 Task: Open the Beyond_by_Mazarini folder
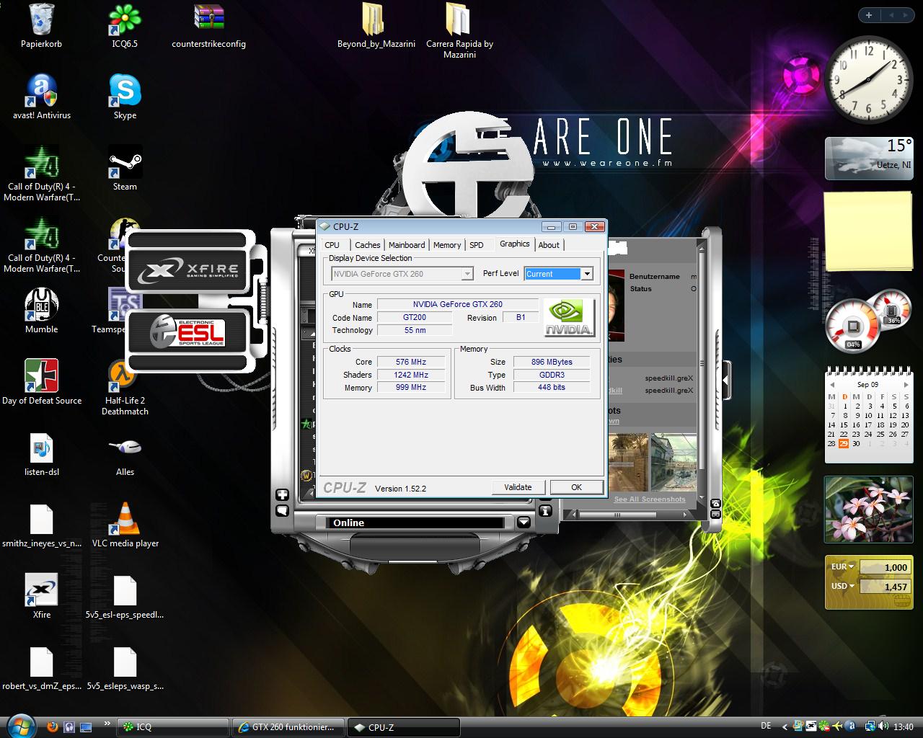pyautogui.click(x=376, y=27)
